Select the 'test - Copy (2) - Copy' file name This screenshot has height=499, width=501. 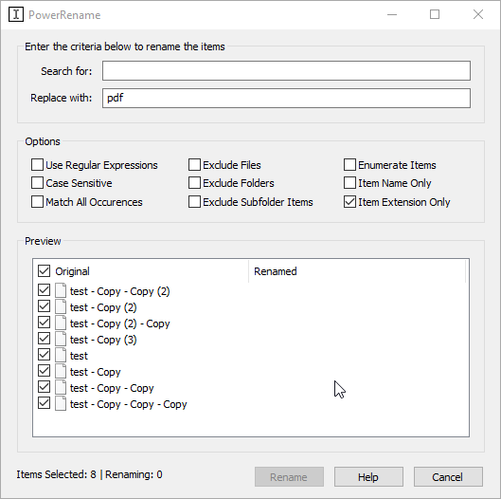(120, 323)
